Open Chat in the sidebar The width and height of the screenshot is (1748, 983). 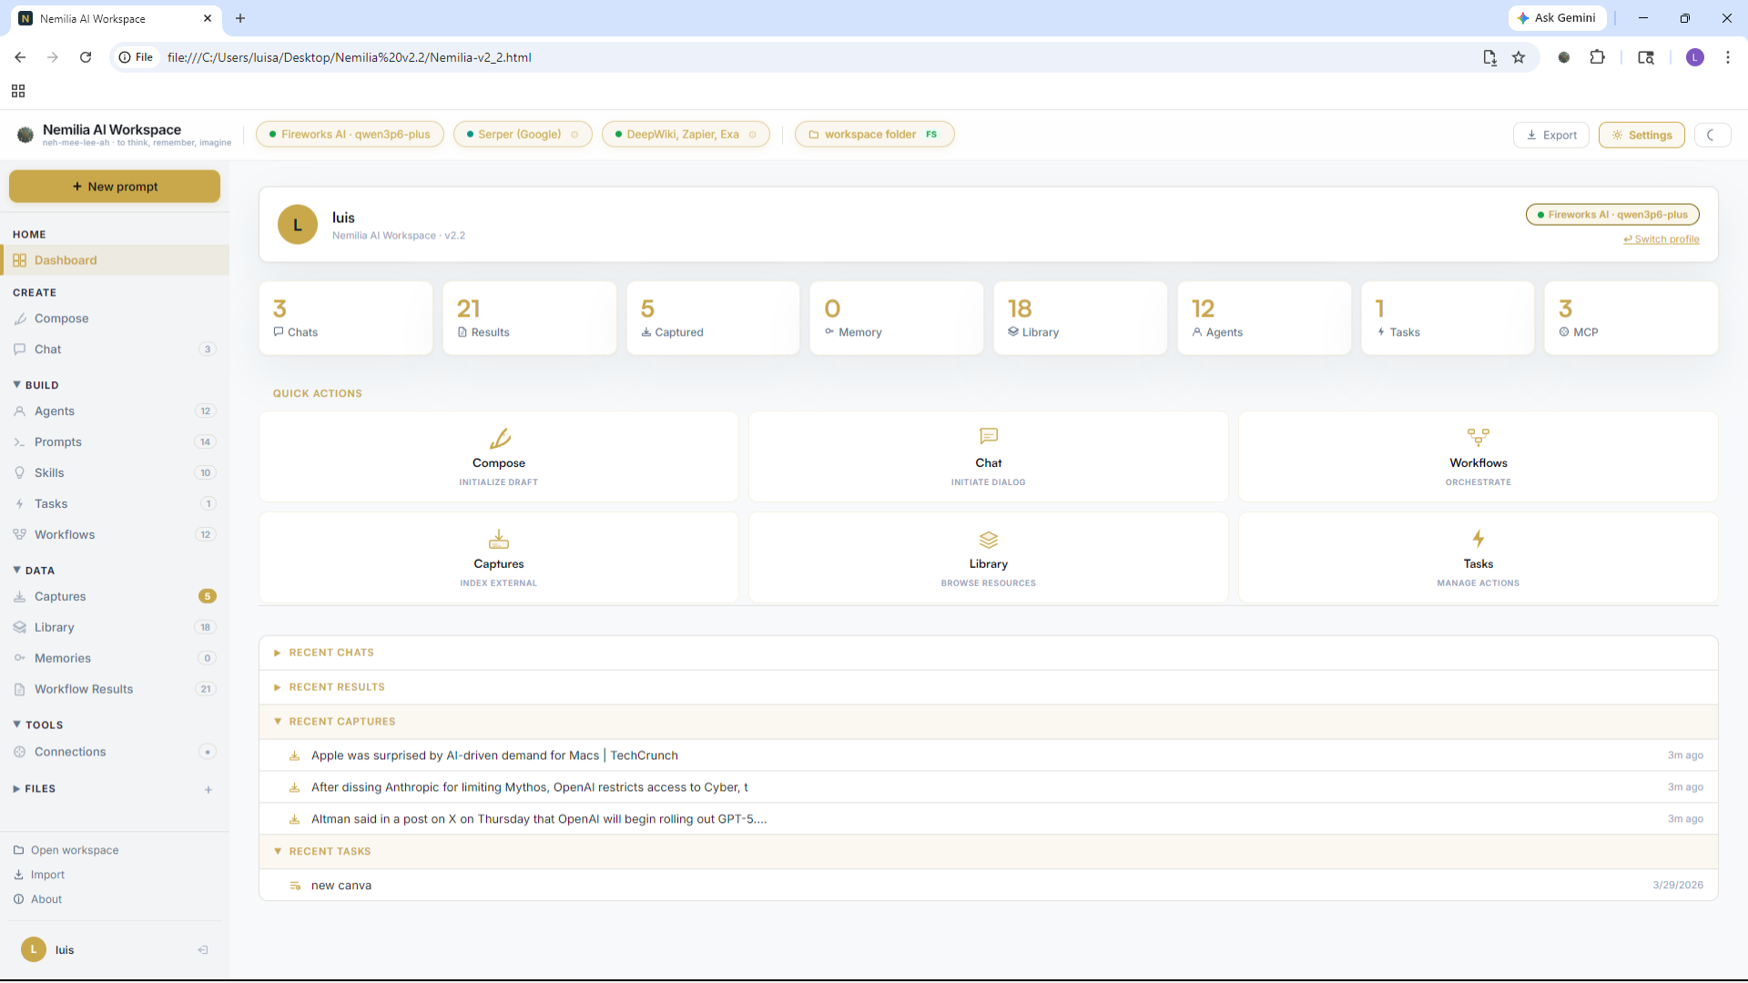coord(115,350)
